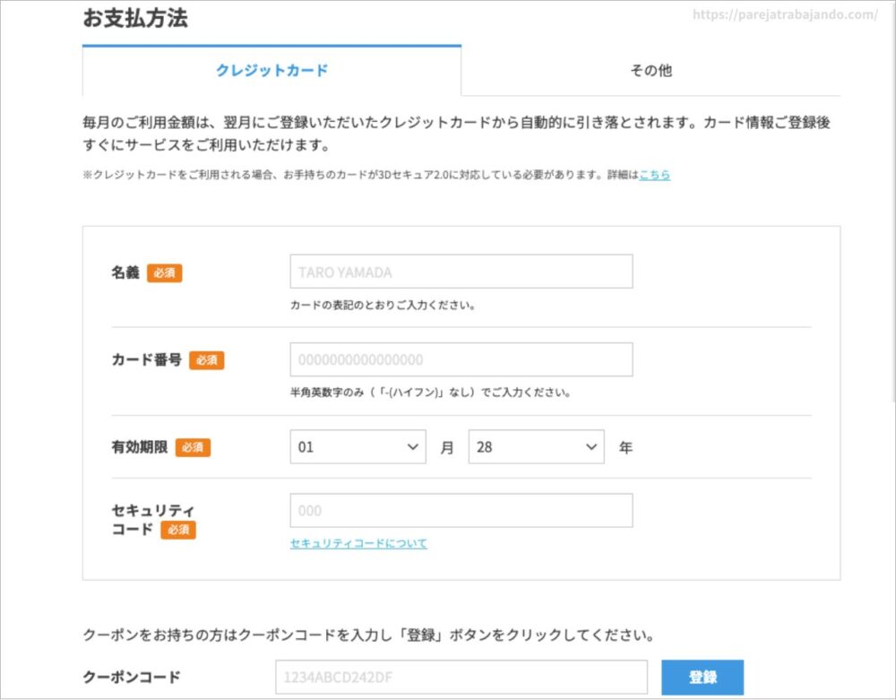Viewport: 896px width, 700px height.
Task: Focus the カード番号 input field
Action: pyautogui.click(x=461, y=359)
